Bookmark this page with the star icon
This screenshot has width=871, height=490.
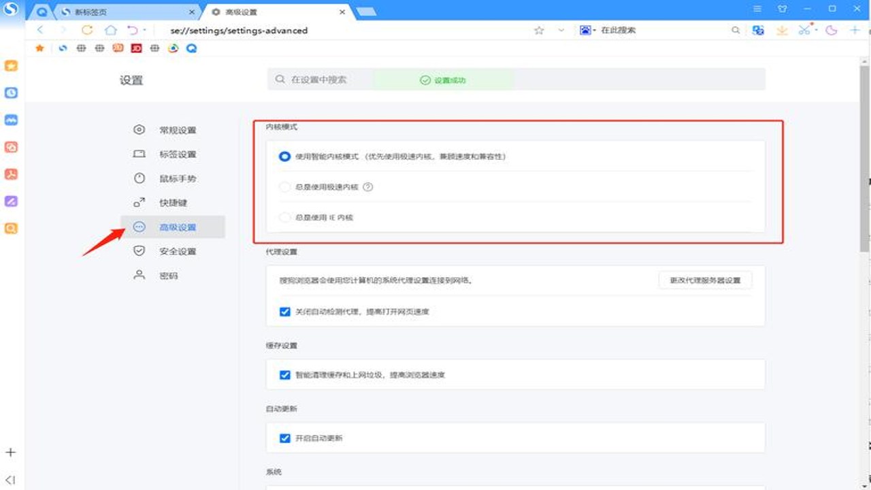point(539,30)
